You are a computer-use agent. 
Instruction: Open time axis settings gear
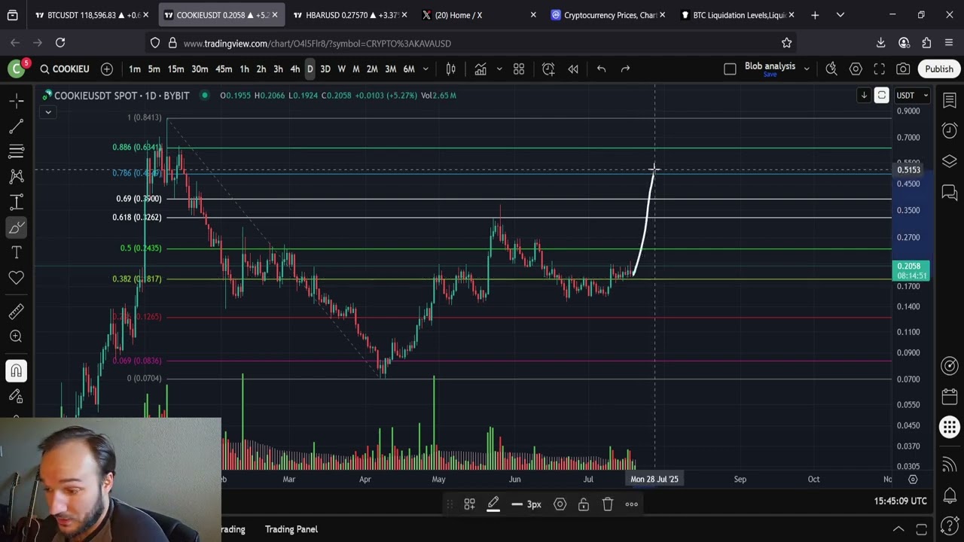coord(913,479)
